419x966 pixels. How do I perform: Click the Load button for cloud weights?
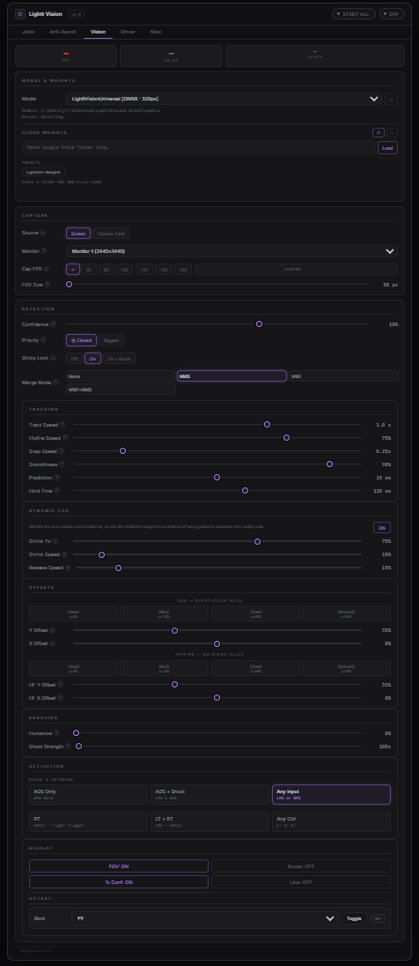pyautogui.click(x=387, y=148)
